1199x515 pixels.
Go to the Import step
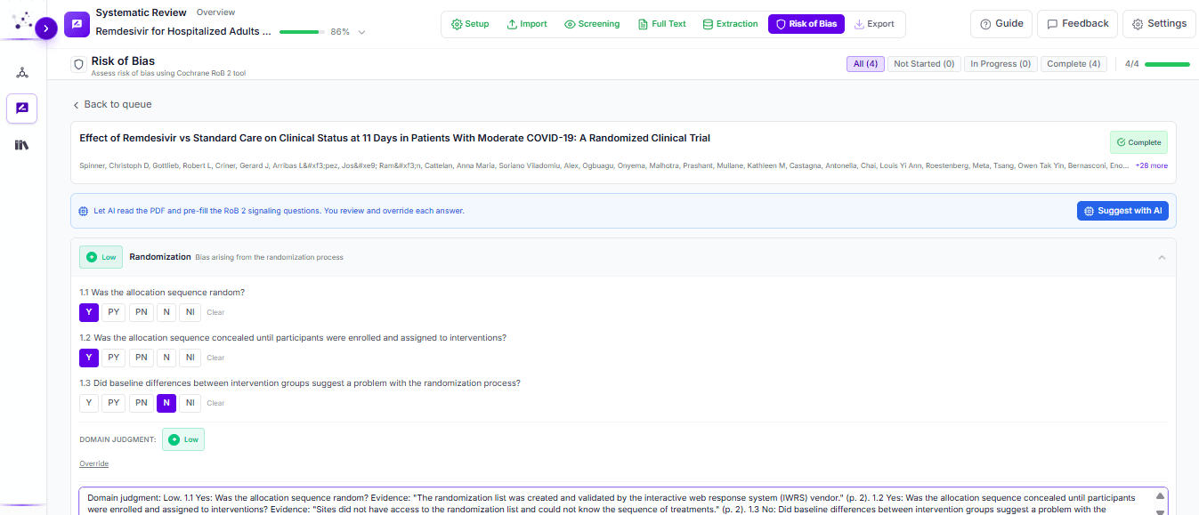[x=527, y=24]
